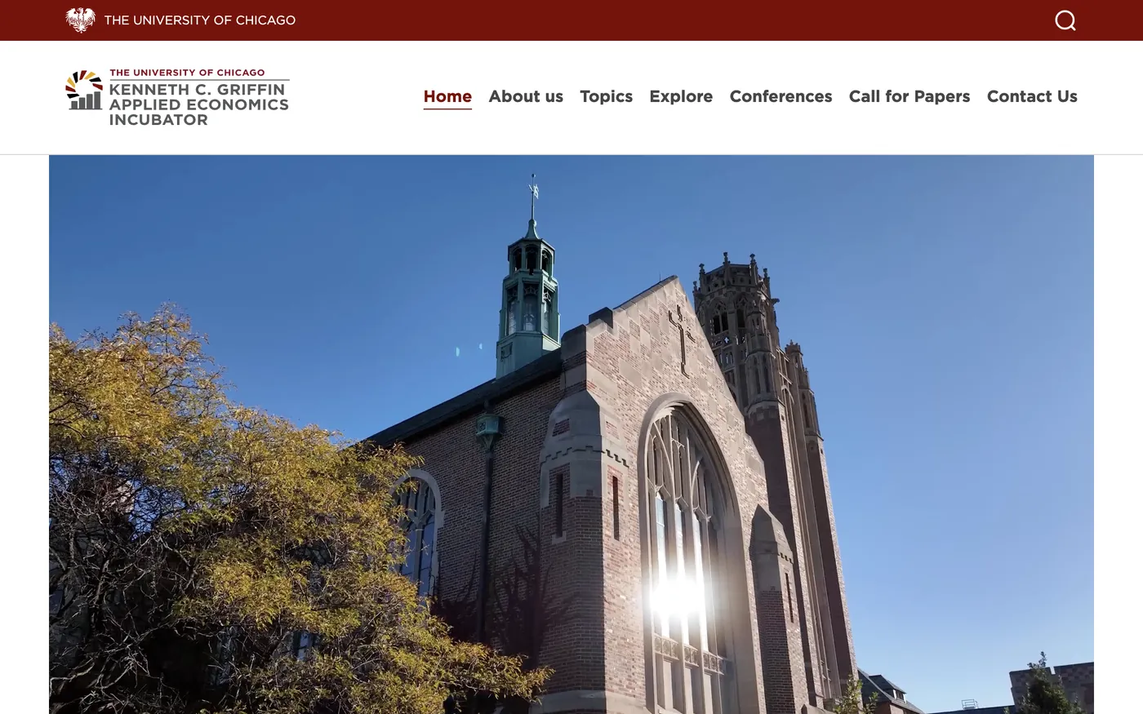The height and width of the screenshot is (714, 1143).
Task: Open the Topics menu
Action: 606,96
